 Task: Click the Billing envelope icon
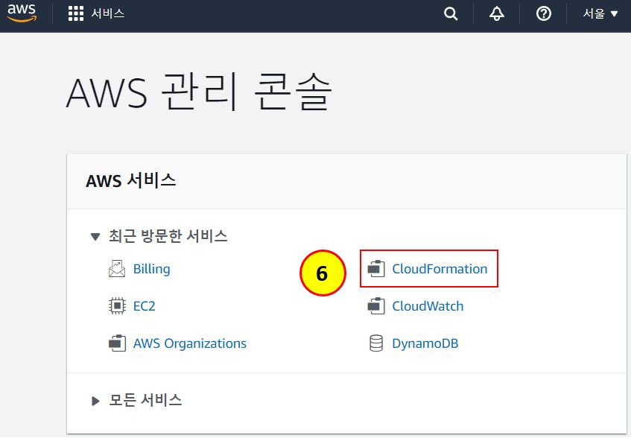(117, 269)
